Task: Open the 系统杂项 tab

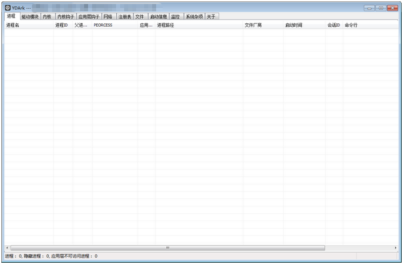Action: [x=194, y=17]
